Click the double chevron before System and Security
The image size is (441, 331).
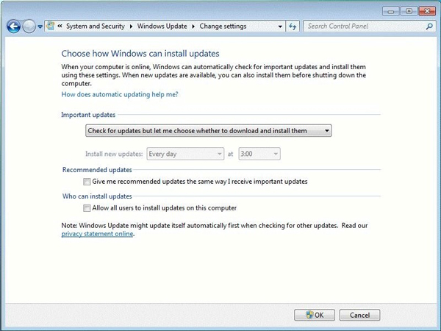pos(60,26)
